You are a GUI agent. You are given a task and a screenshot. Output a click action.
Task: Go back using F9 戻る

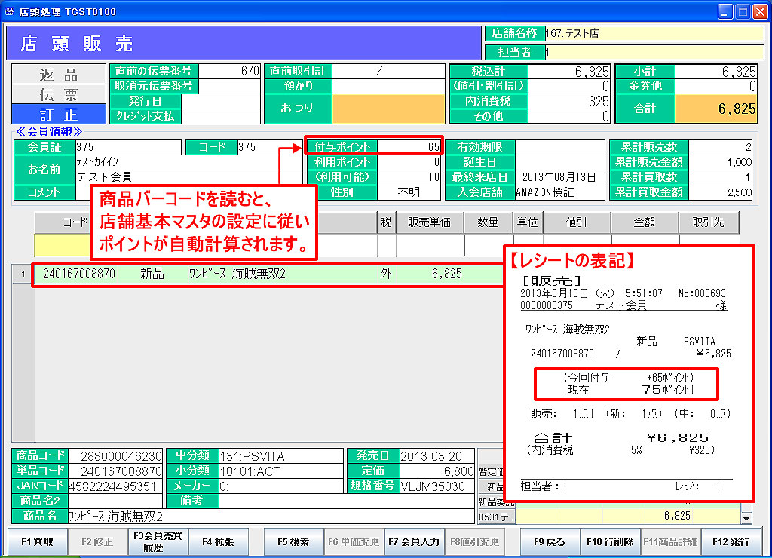pyautogui.click(x=550, y=541)
